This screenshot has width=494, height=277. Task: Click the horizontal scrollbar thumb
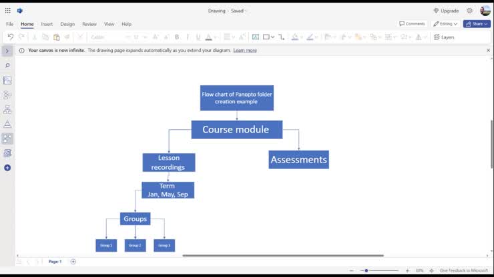[x=283, y=256]
